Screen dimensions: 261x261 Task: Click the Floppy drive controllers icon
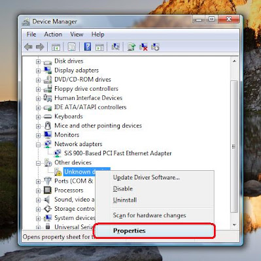tap(48, 89)
